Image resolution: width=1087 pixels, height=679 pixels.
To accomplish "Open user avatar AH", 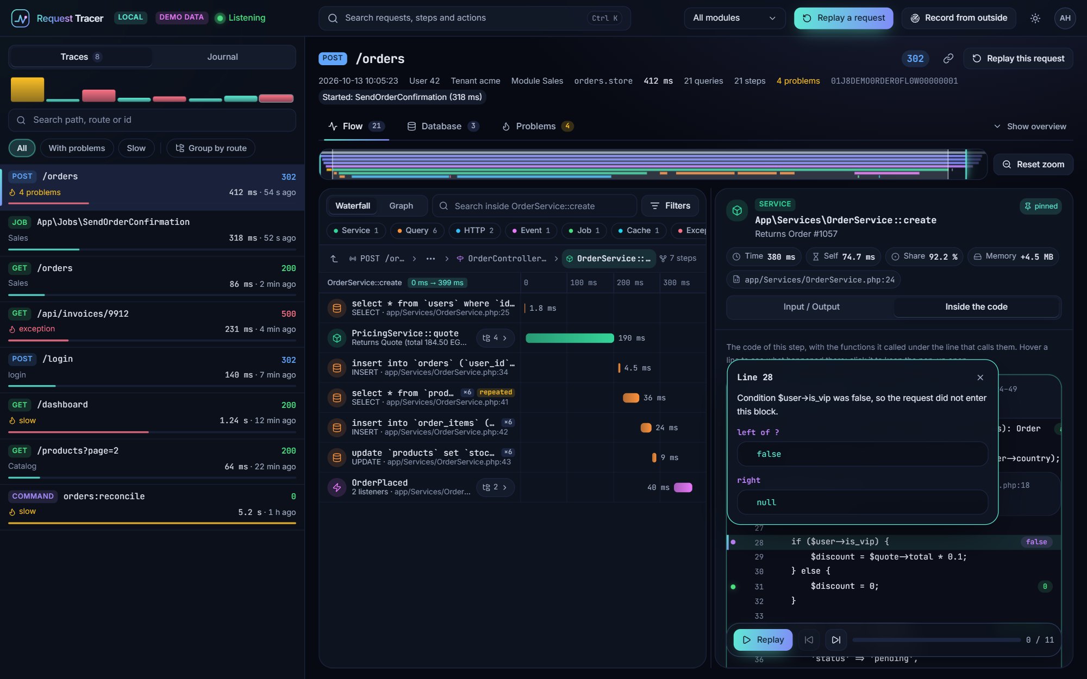I will coord(1065,18).
